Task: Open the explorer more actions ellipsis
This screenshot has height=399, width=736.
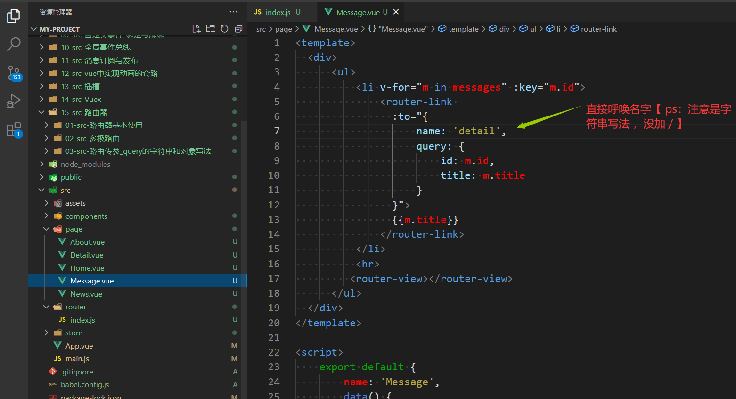Action: 233,12
